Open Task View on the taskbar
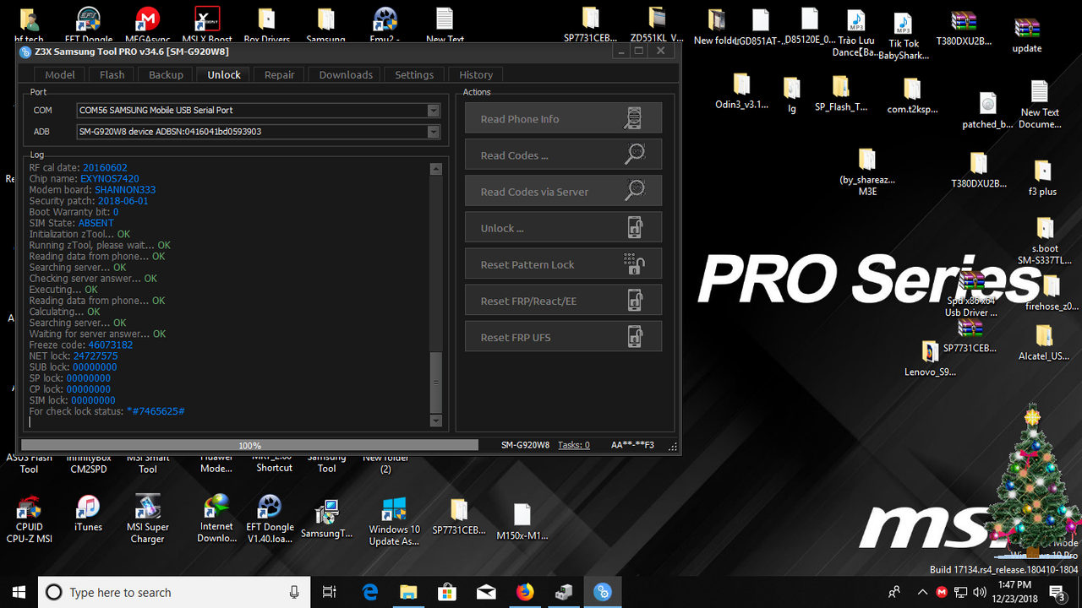The image size is (1082, 608). point(330,592)
